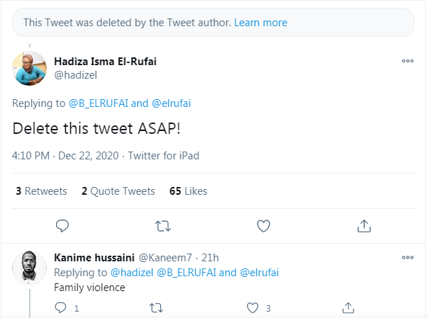View the 2 Quote Tweets
This screenshot has width=428, height=318.
click(118, 191)
